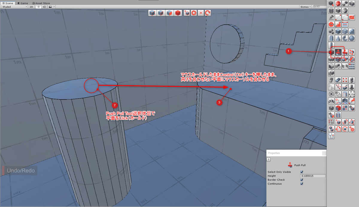The height and width of the screenshot is (207, 359).
Task: Toggle scene audio speaker button
Action: click(44, 7)
